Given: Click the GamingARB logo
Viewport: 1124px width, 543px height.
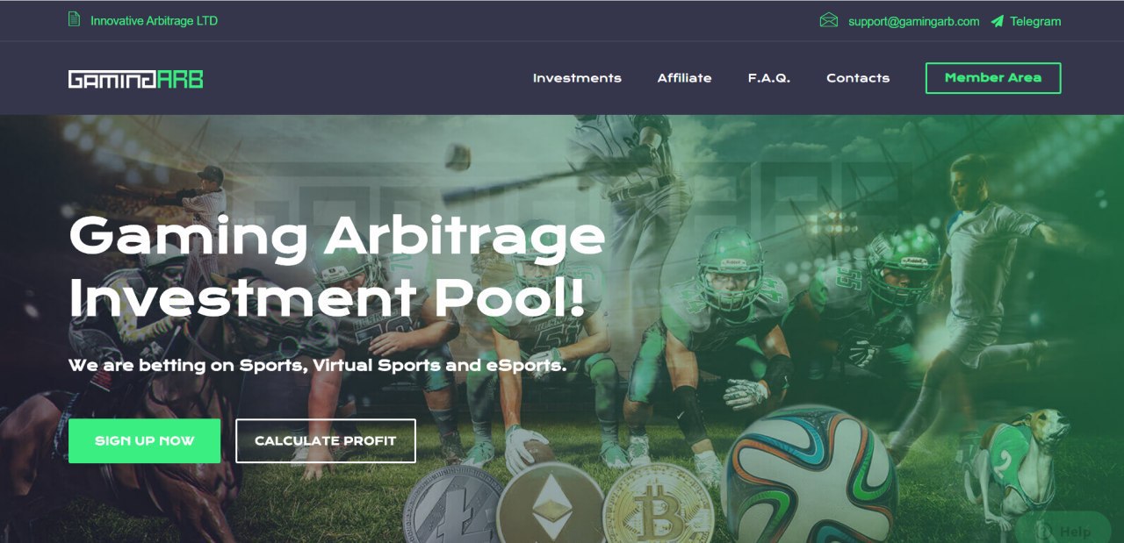Looking at the screenshot, I should click(135, 79).
